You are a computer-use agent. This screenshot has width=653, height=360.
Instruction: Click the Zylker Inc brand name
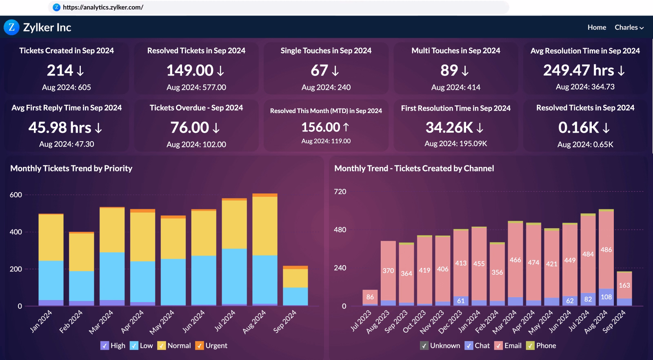[47, 27]
